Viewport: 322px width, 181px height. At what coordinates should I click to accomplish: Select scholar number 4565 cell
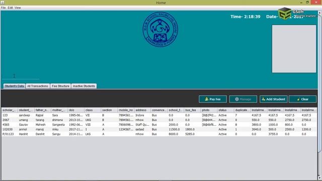10,125
